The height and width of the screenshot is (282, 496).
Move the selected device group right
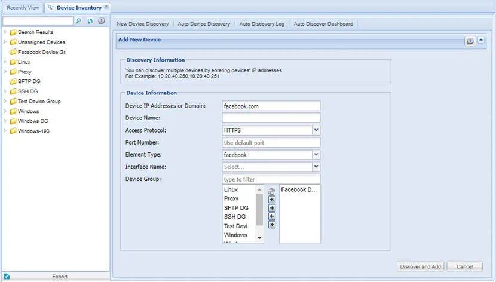point(272,208)
